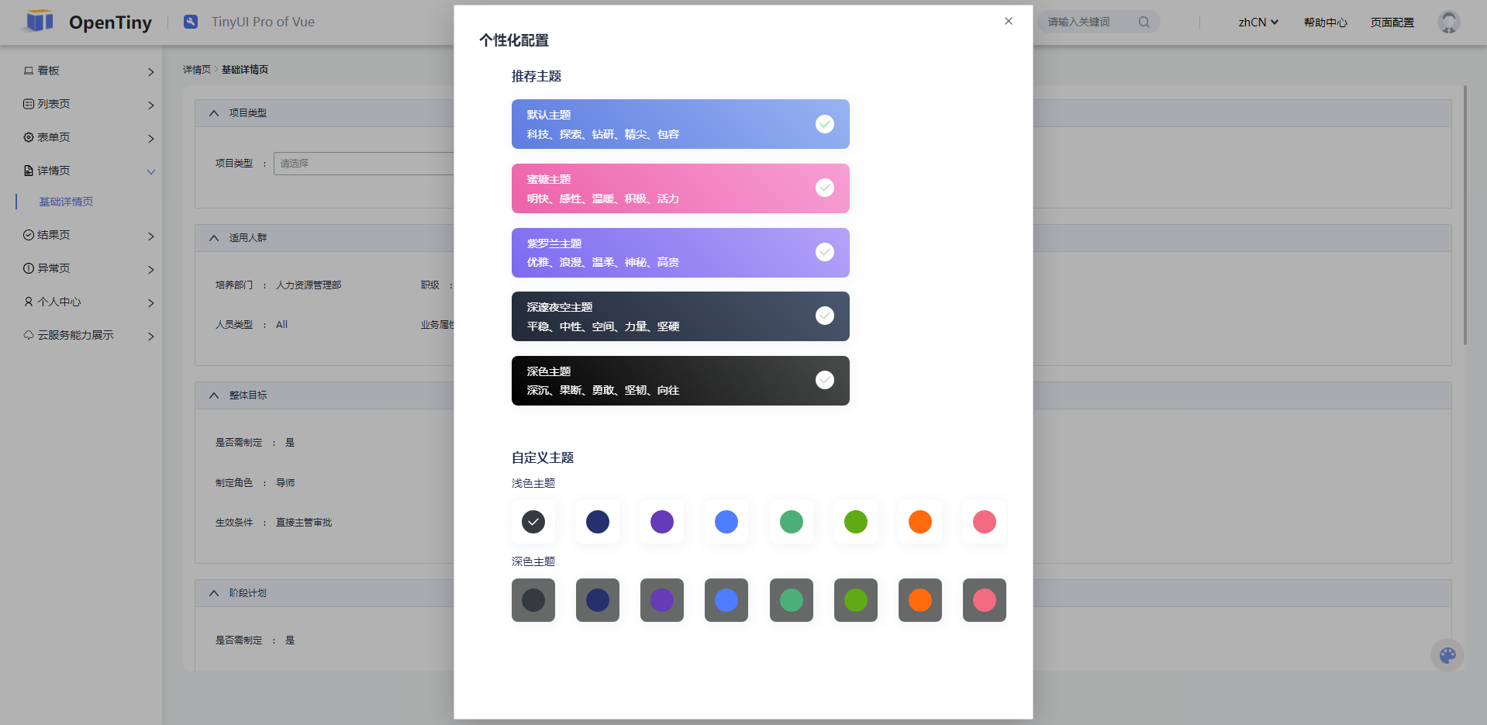Open the 项目类型 请选择 select box

coord(364,164)
